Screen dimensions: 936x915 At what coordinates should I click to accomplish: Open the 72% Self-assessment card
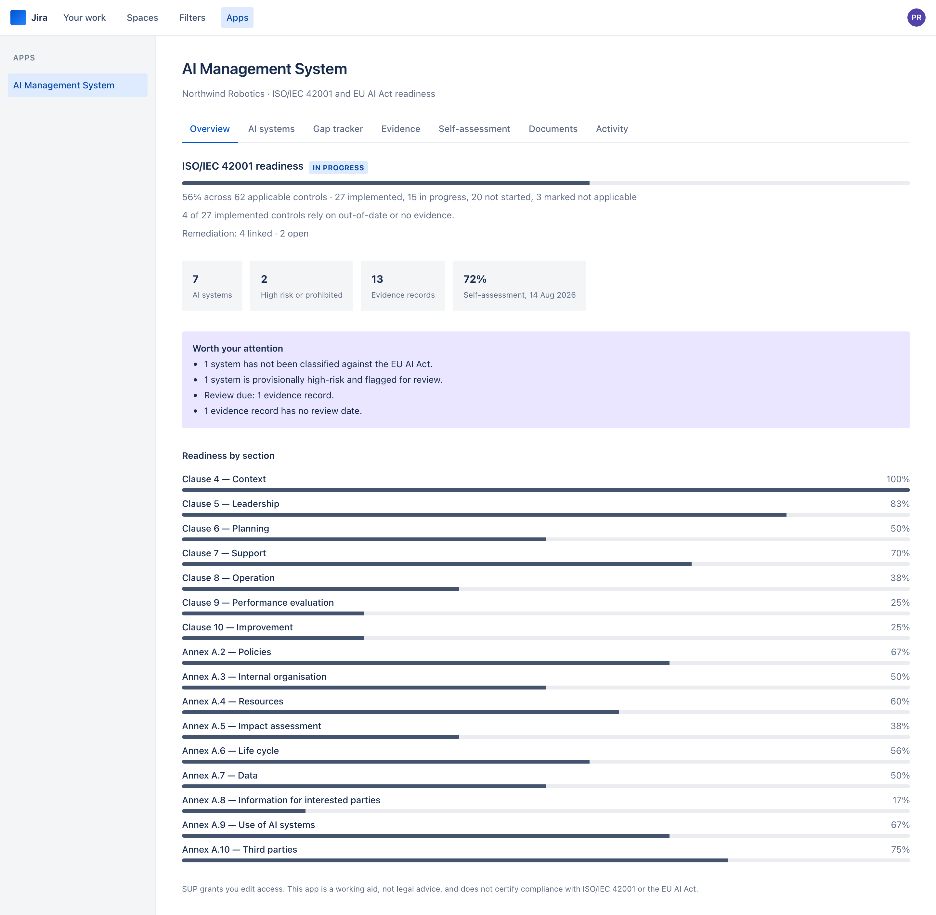tap(519, 286)
